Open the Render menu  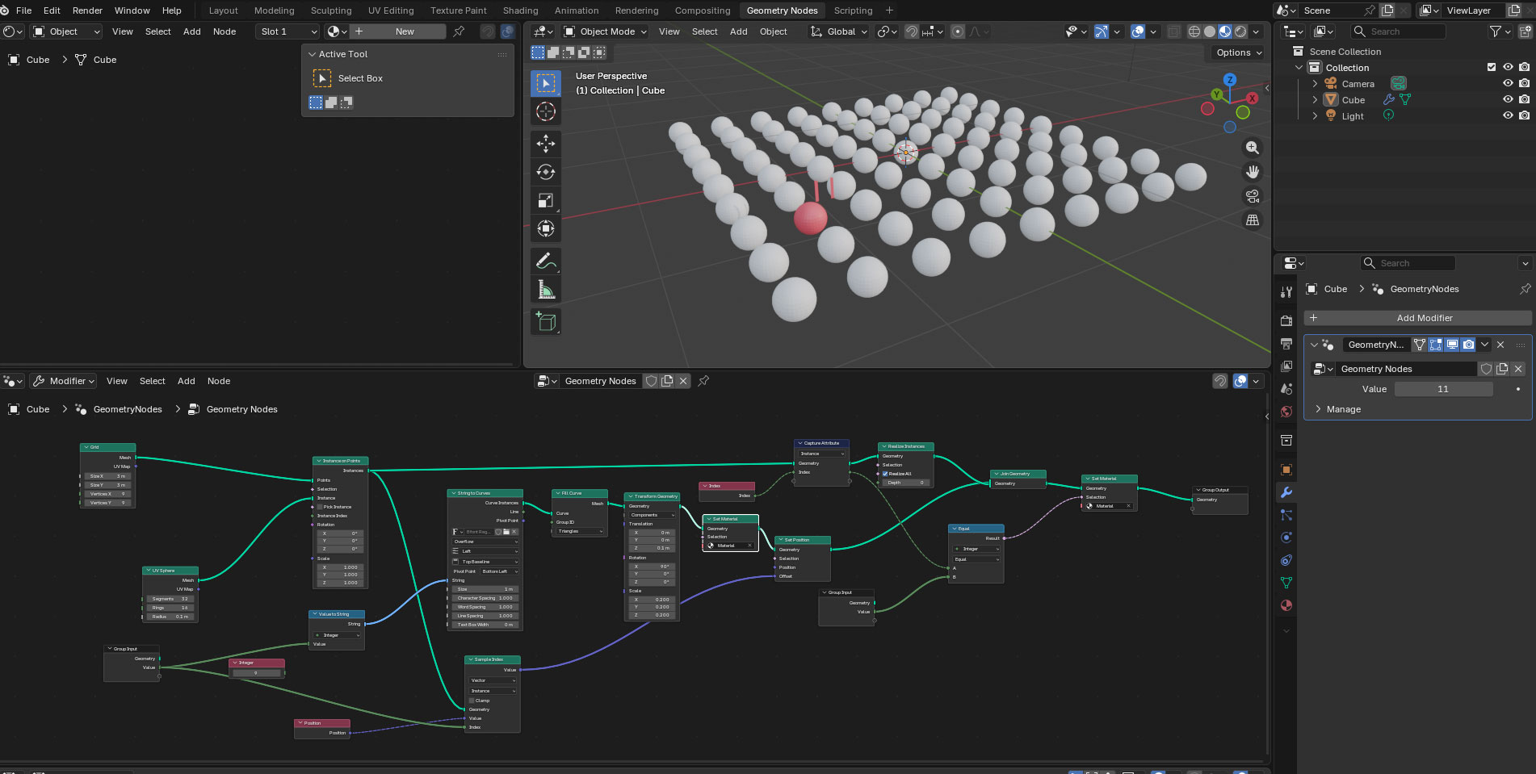pyautogui.click(x=87, y=10)
